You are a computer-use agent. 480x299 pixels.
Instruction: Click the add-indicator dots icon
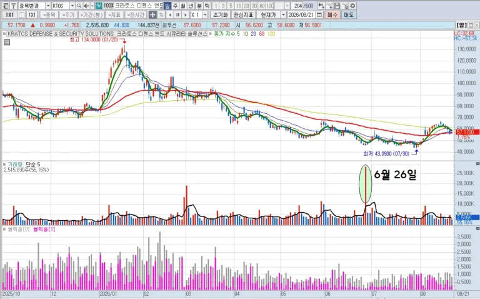(321, 6)
